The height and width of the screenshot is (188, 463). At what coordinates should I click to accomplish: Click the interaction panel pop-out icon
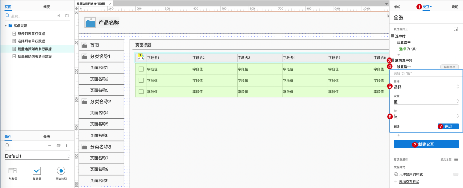coord(456,29)
